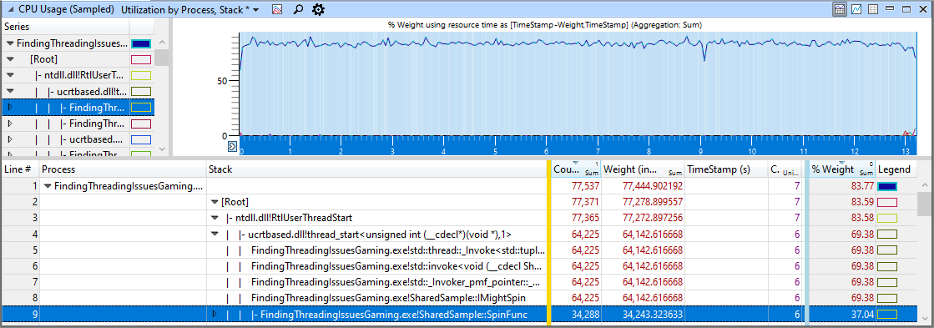Sort by the Count column header

pyautogui.click(x=576, y=169)
